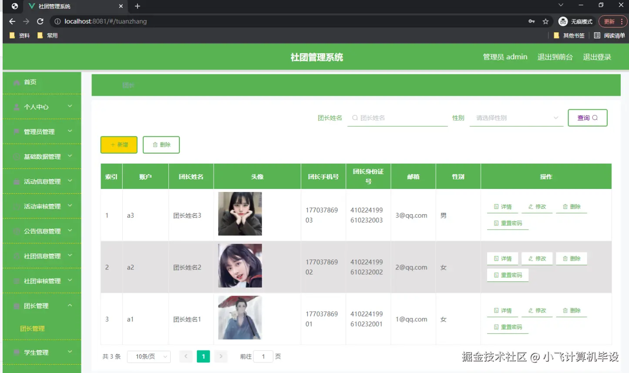Open 详情 for 团长姓名1
This screenshot has height=373, width=629.
(502, 310)
